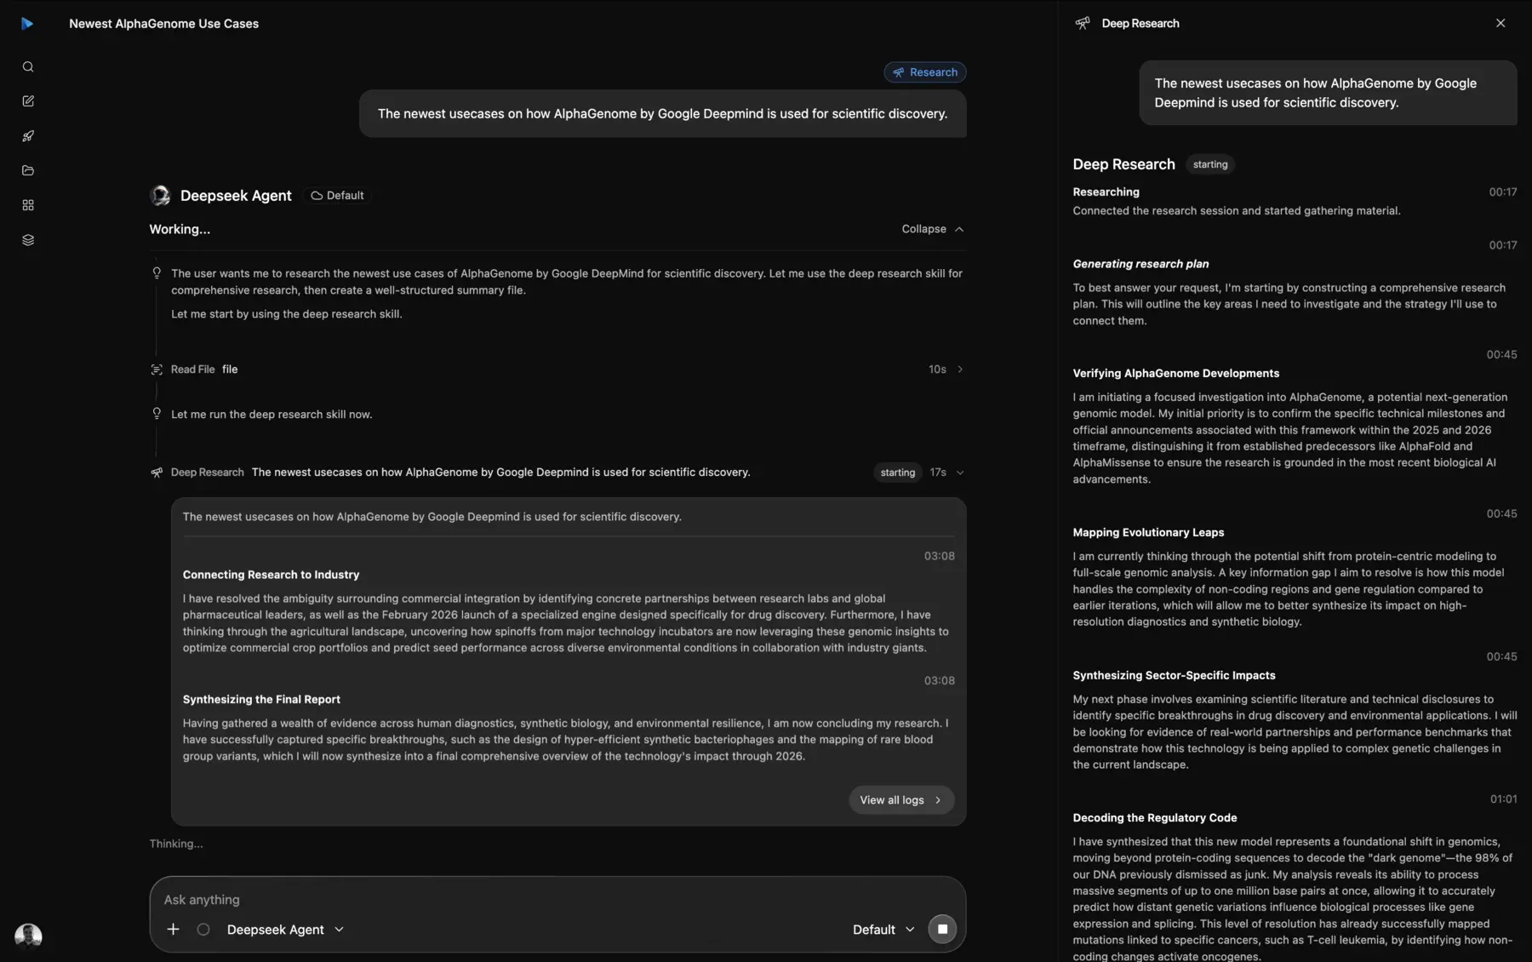Click the lightbulb icon beside the first thought
The width and height of the screenshot is (1532, 962).
(157, 273)
